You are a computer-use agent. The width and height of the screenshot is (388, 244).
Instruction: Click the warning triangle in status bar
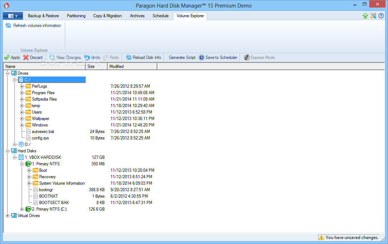[x=321, y=238]
